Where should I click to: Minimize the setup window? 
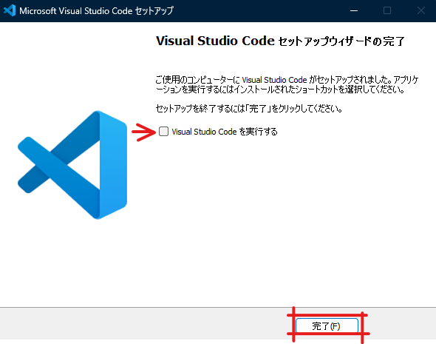(354, 10)
